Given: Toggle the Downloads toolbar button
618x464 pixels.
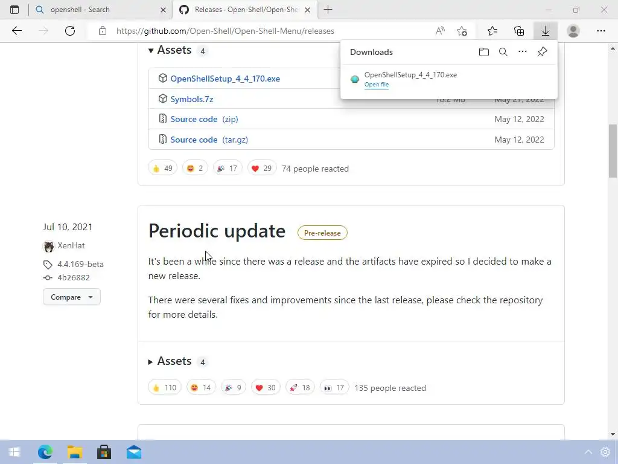Looking at the screenshot, I should pos(546,31).
